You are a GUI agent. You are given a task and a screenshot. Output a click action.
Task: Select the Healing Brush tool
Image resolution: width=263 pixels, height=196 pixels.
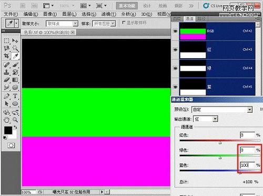(7, 65)
